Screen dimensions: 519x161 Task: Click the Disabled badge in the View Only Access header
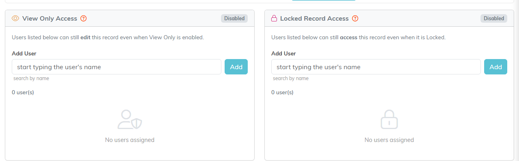coord(234,18)
